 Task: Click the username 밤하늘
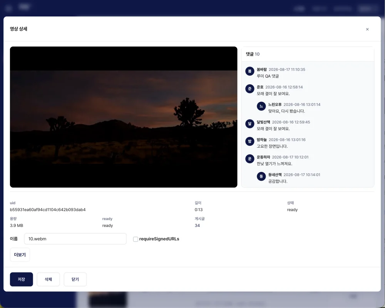coord(262,140)
